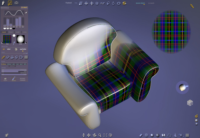The width and height of the screenshot is (200, 138).
Task: Click the magnifier zoom navigation icon
Action: coord(100,135)
